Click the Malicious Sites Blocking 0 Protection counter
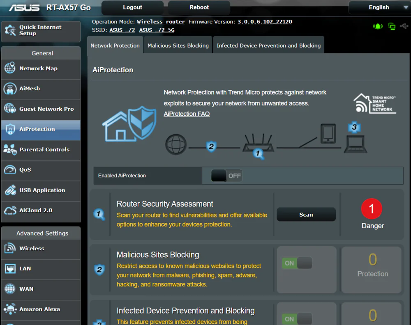This screenshot has width=411, height=325. pyautogui.click(x=372, y=270)
